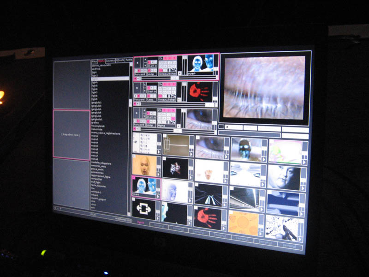
Task: Open timeswitcher blend dropdown in red hand layer
Action: 167,100
